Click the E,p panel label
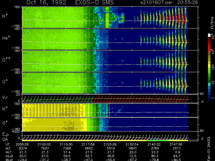The width and height of the screenshot is (215, 161). click(5, 135)
